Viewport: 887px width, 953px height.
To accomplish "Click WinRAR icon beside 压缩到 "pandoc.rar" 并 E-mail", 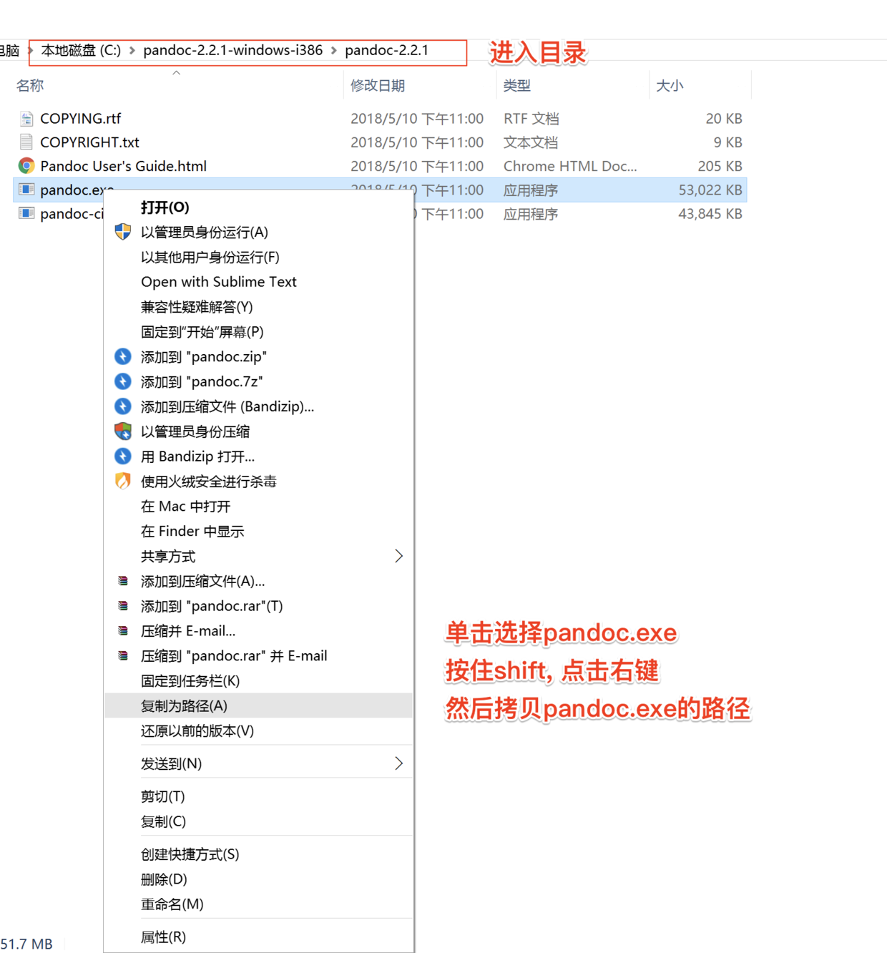I will click(123, 655).
